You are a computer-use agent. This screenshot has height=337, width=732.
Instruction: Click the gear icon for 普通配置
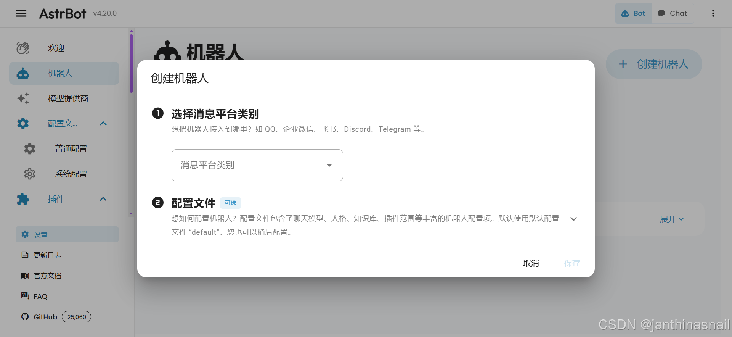(30, 149)
